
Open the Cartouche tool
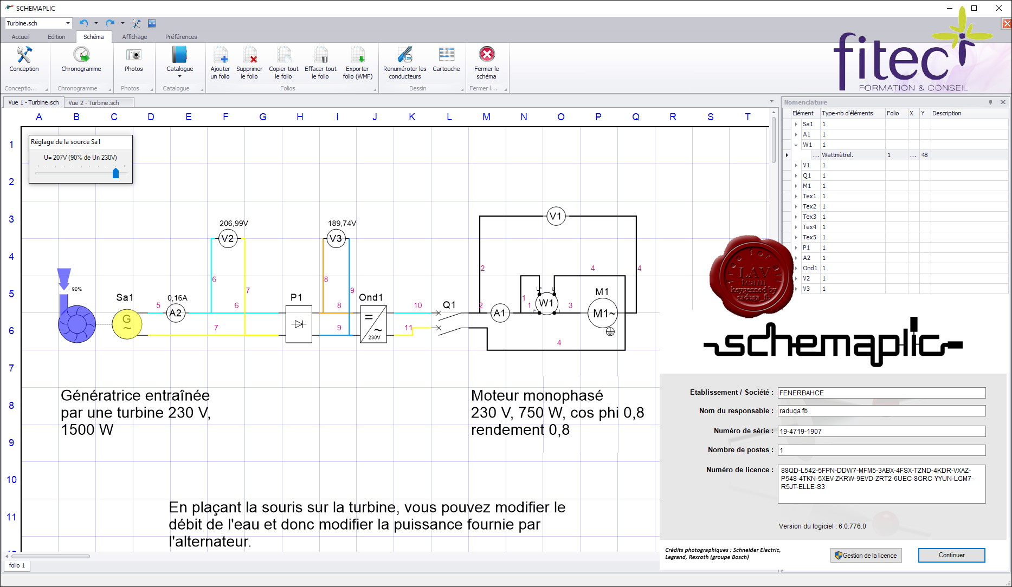tap(446, 60)
